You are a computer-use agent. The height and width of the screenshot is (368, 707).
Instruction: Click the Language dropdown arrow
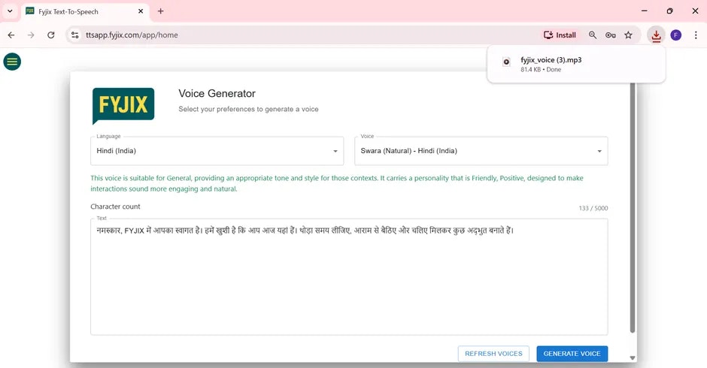pyautogui.click(x=335, y=152)
